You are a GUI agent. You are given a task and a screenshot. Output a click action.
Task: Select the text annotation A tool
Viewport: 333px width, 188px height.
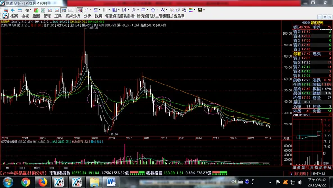pyautogui.click(x=162, y=10)
